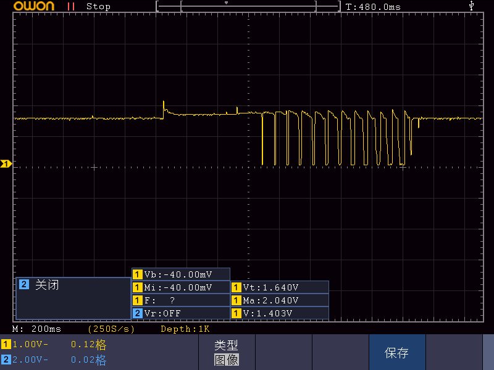494x370 pixels.
Task: Select the Vt:1.640V measurement
Action: point(280,287)
